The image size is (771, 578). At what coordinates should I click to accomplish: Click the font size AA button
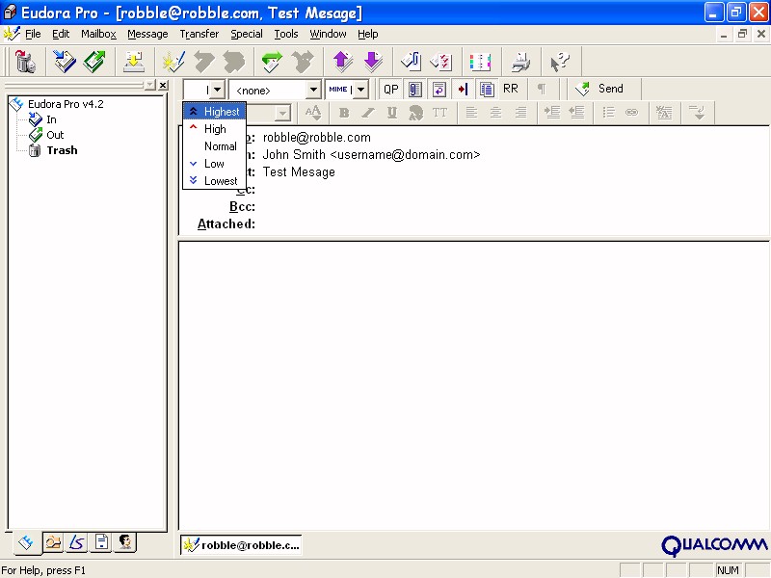click(x=312, y=113)
